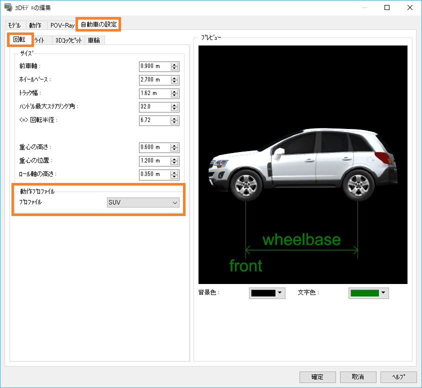Increase the トラック幅 spinner value
The image size is (422, 388).
[x=174, y=91]
